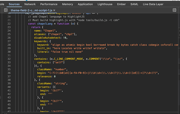Toggle the left navigator sidebar icon

pyautogui.click(x=6, y=10)
